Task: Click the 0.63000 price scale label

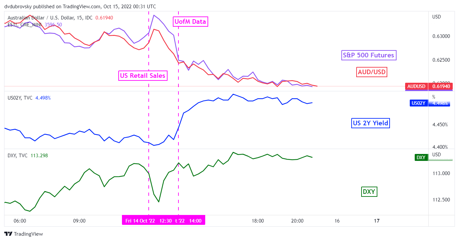Action: pos(441,36)
